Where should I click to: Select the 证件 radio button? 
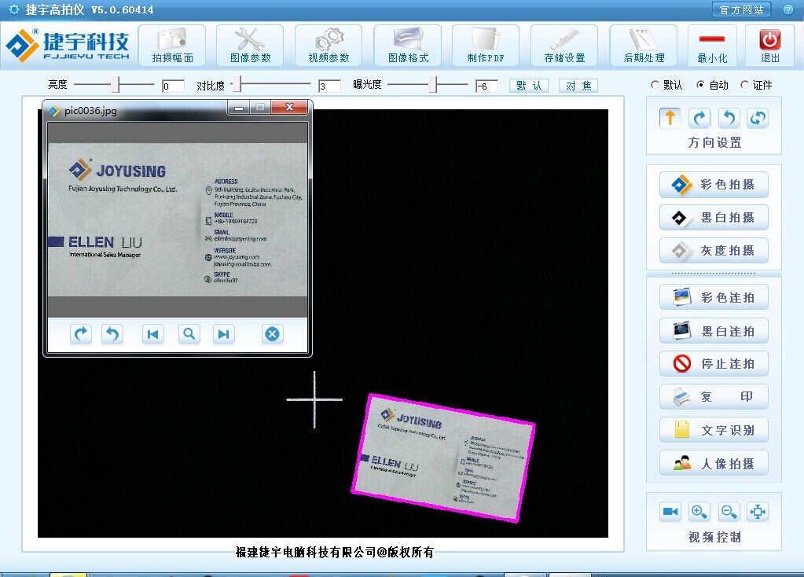pyautogui.click(x=744, y=85)
